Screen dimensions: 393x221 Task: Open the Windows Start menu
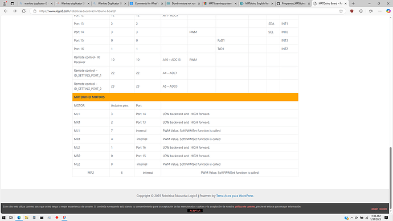pos(3,218)
